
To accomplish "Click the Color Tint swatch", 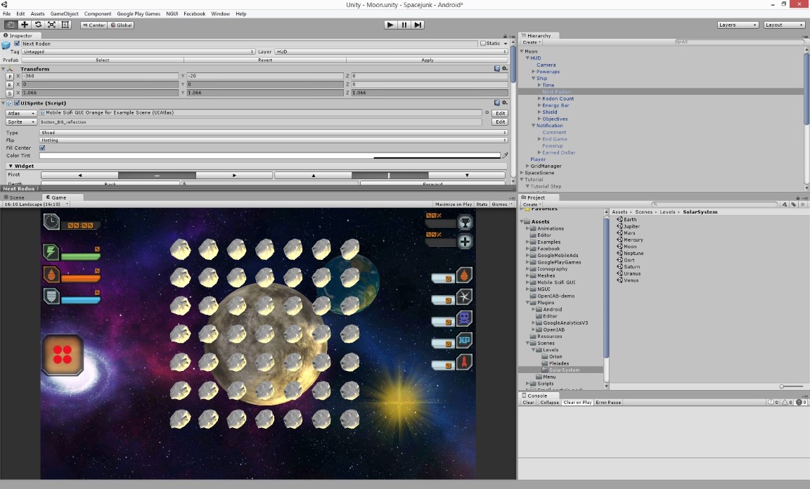I will (270, 155).
